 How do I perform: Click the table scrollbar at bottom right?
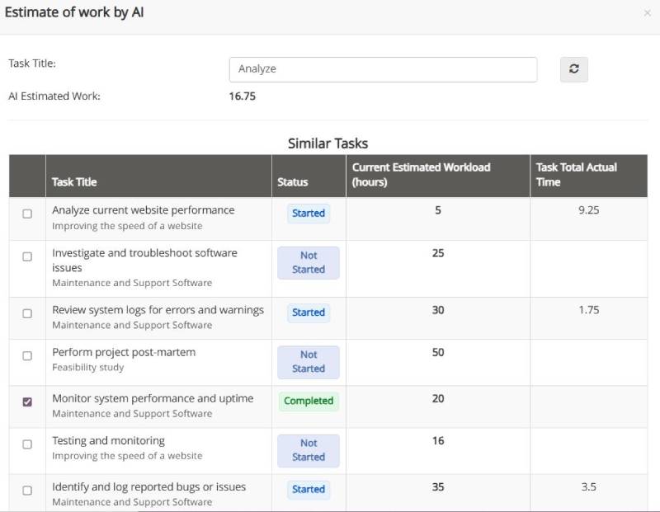coord(653,503)
